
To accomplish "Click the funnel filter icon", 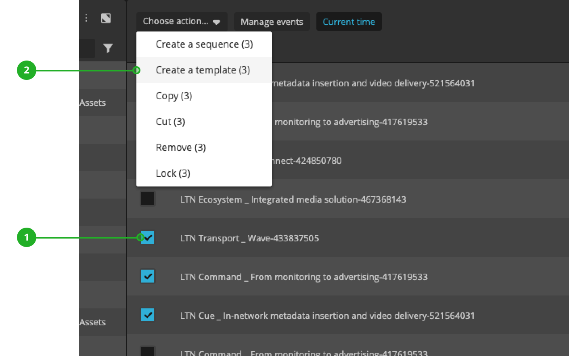I will (108, 48).
